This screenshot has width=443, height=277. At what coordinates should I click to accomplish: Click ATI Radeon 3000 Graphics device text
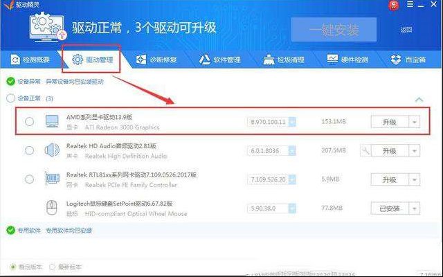tap(122, 127)
